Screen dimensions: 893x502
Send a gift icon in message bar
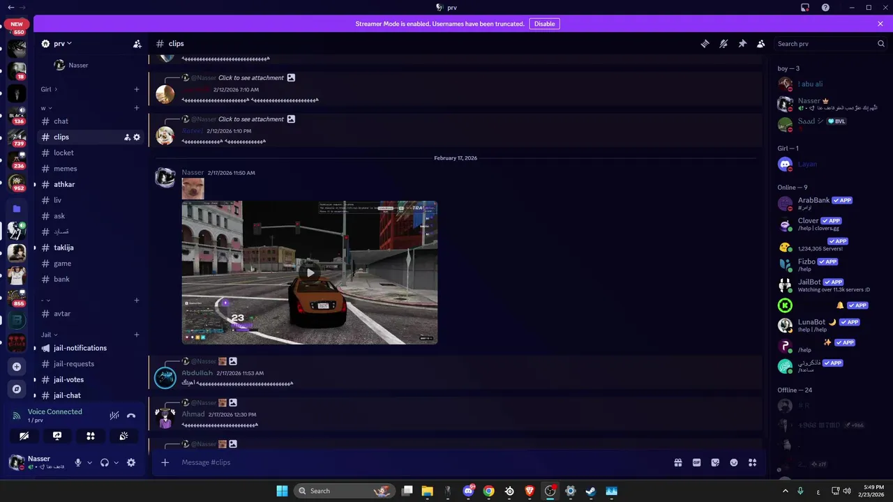tap(677, 462)
